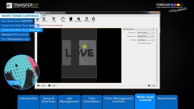Click the Register icon

click(71, 19)
